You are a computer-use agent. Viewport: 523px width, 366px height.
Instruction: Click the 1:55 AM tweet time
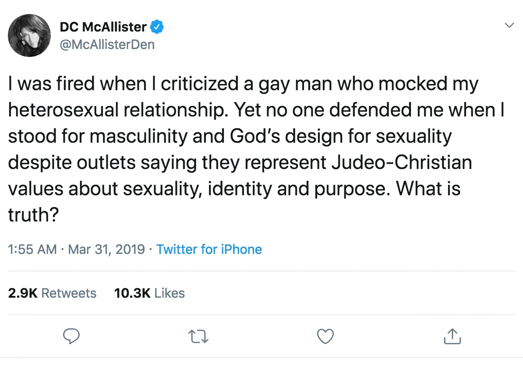(32, 250)
